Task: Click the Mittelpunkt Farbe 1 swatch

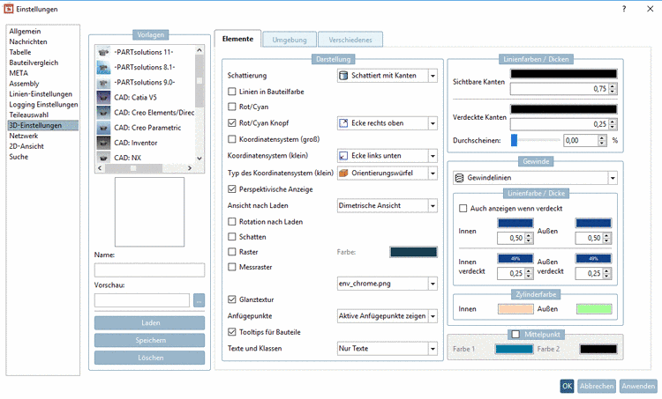Action: [x=514, y=349]
